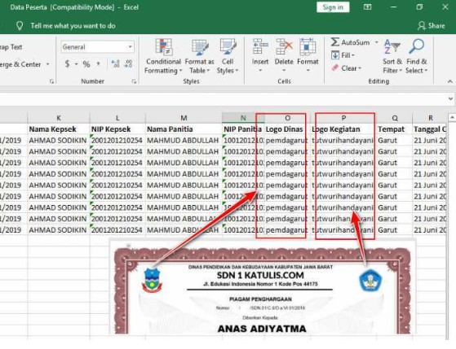The image size is (456, 349).
Task: Click the Delete cells icon
Action: 284,46
